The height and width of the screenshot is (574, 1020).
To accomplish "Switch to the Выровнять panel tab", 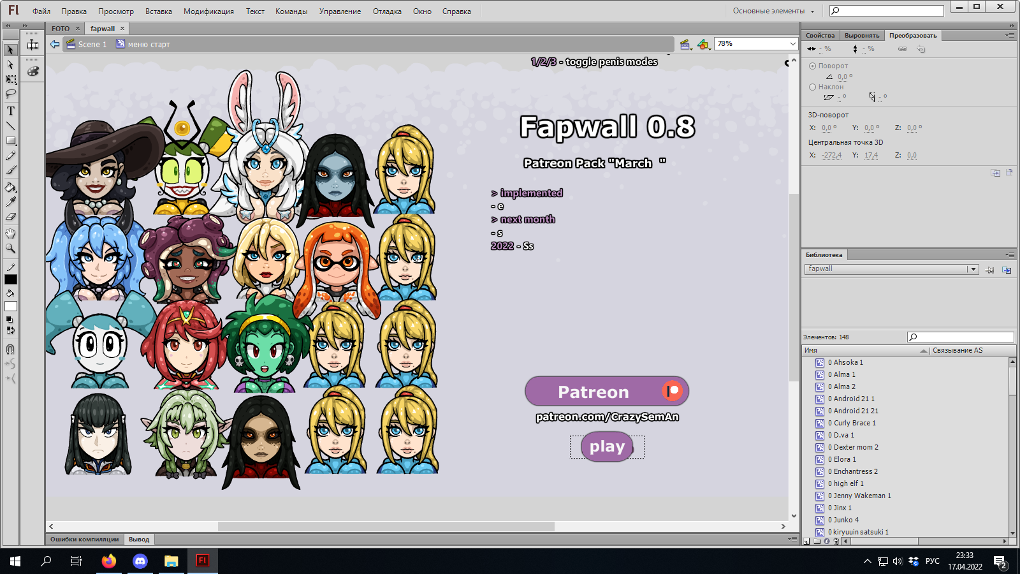I will (862, 36).
